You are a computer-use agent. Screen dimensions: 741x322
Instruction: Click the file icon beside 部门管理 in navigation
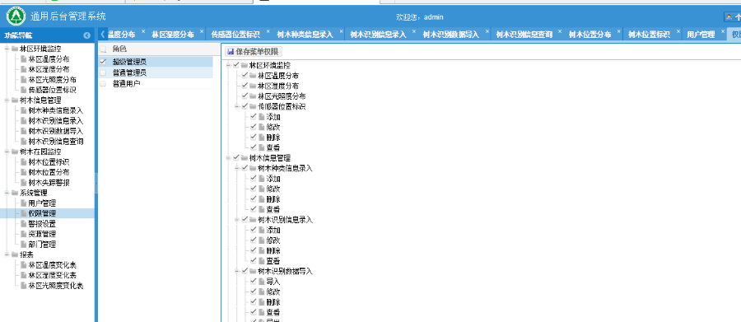pos(24,245)
